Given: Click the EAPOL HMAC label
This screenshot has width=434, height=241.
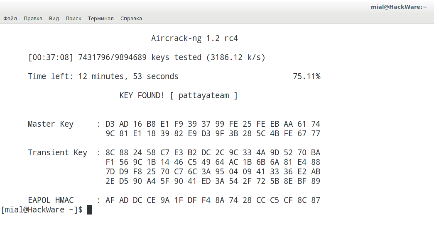Looking at the screenshot, I should pos(51,200).
